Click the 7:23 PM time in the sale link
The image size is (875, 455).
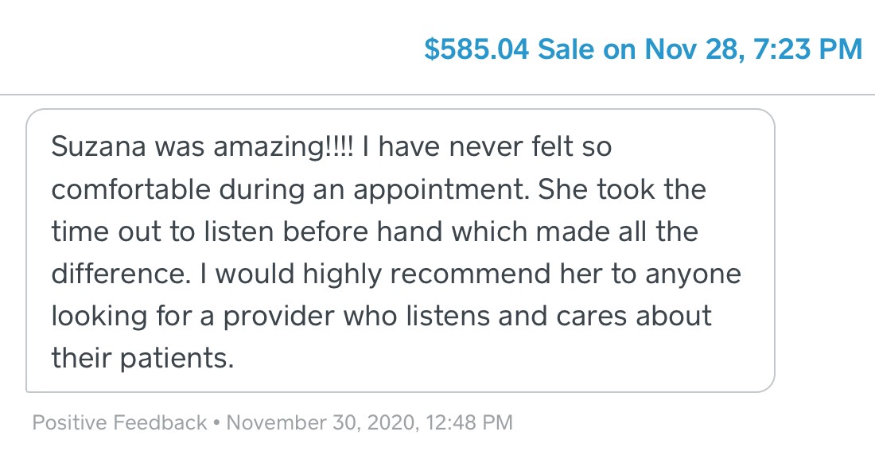point(807,49)
